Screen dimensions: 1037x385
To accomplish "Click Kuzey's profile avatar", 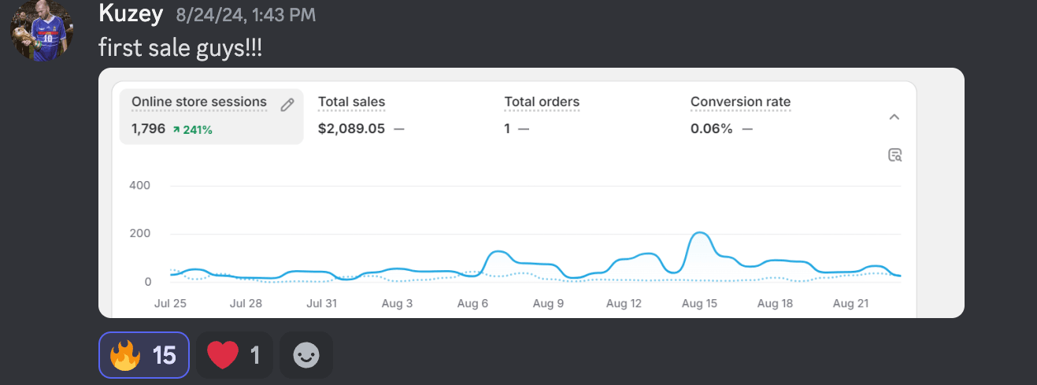I will pos(42,32).
